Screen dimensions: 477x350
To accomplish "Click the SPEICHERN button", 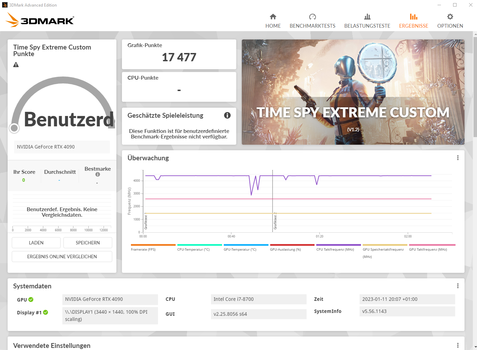I will (x=88, y=243).
